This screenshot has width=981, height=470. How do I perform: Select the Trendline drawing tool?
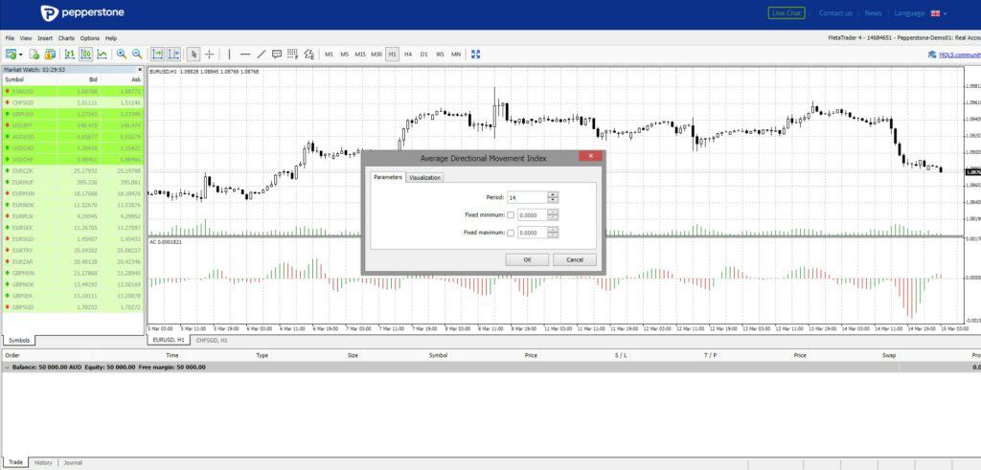click(262, 55)
